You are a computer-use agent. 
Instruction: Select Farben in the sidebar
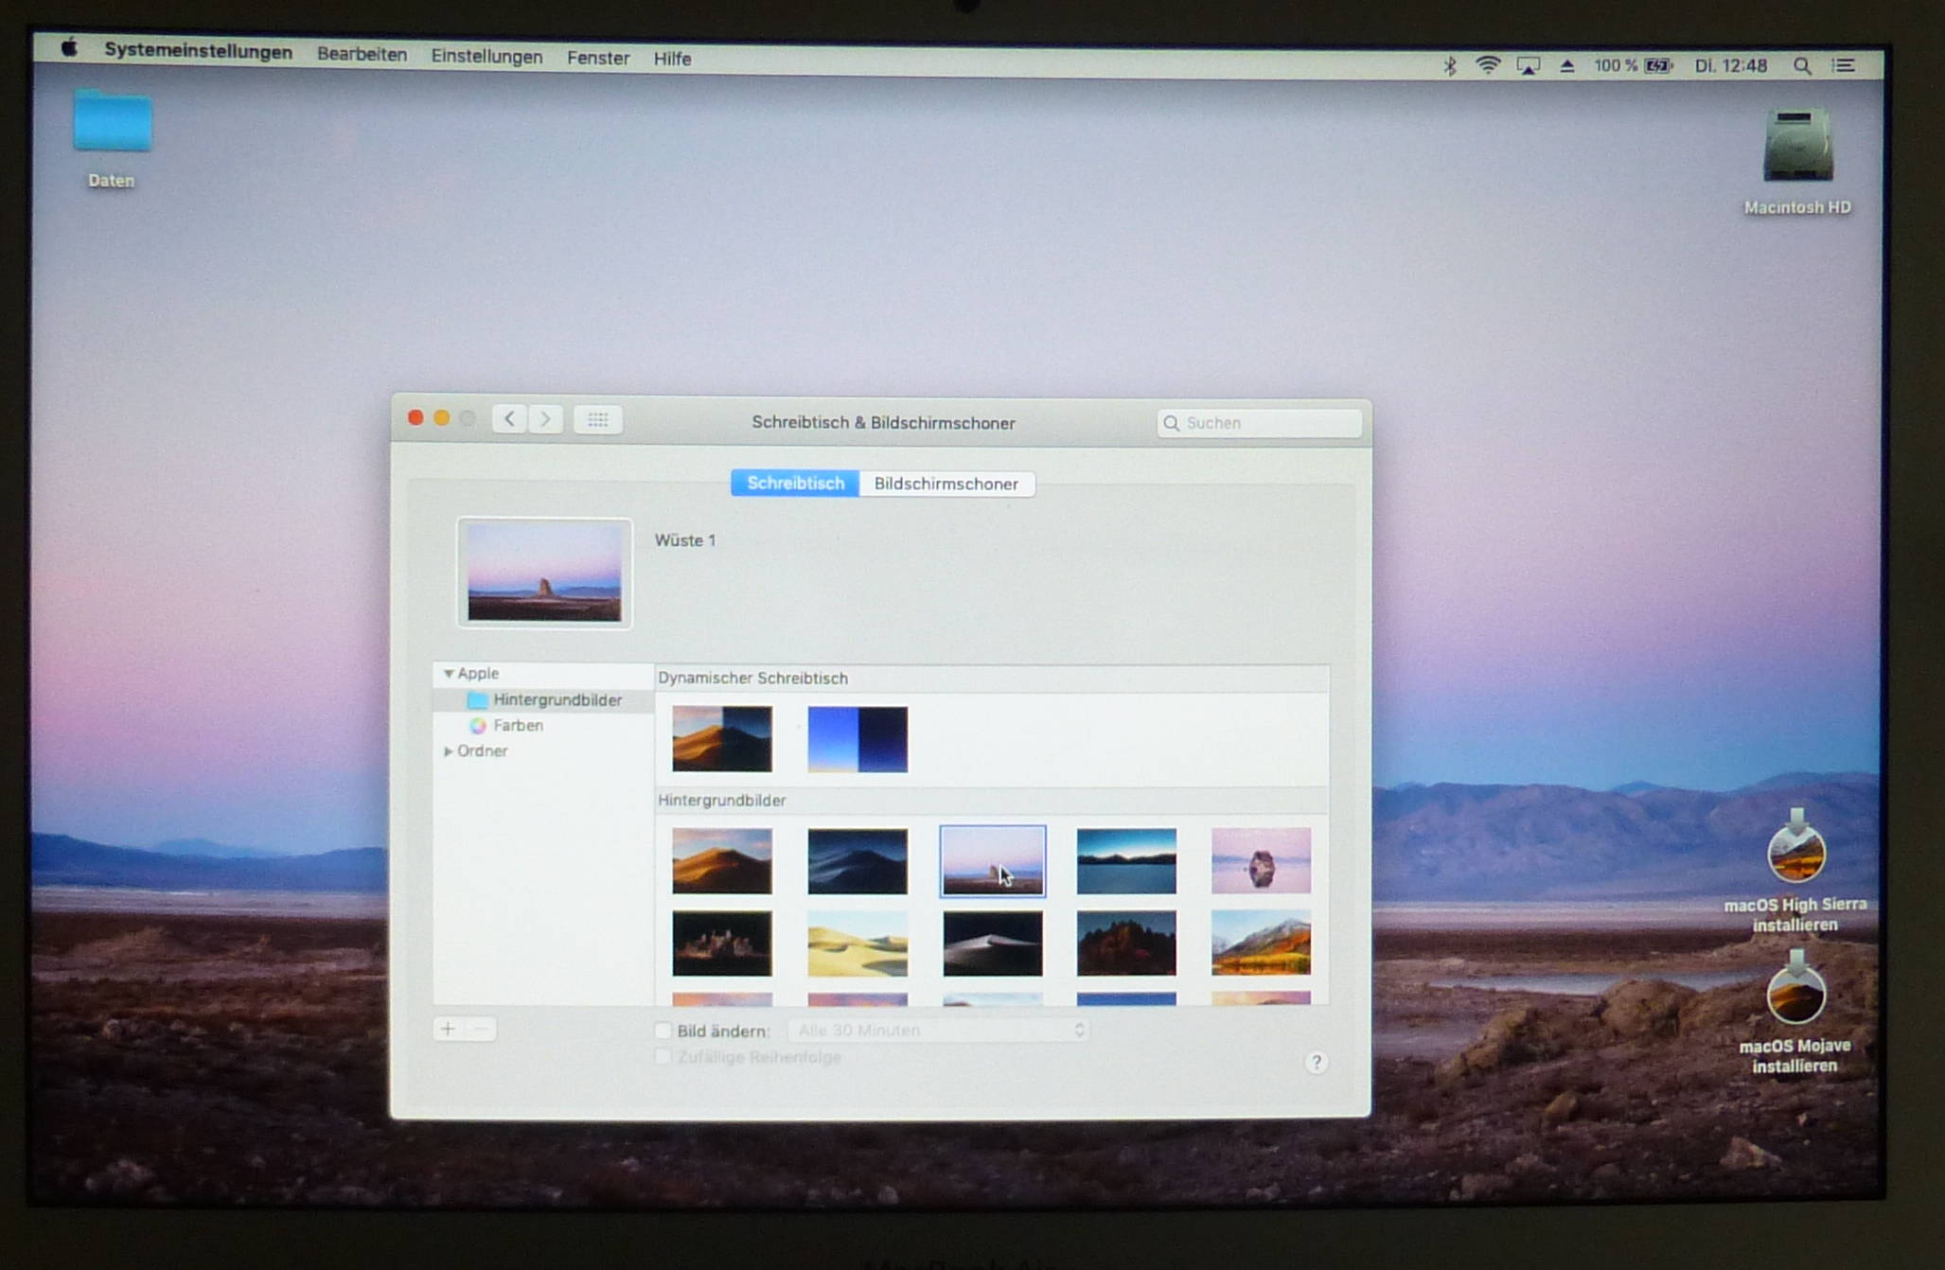(518, 725)
